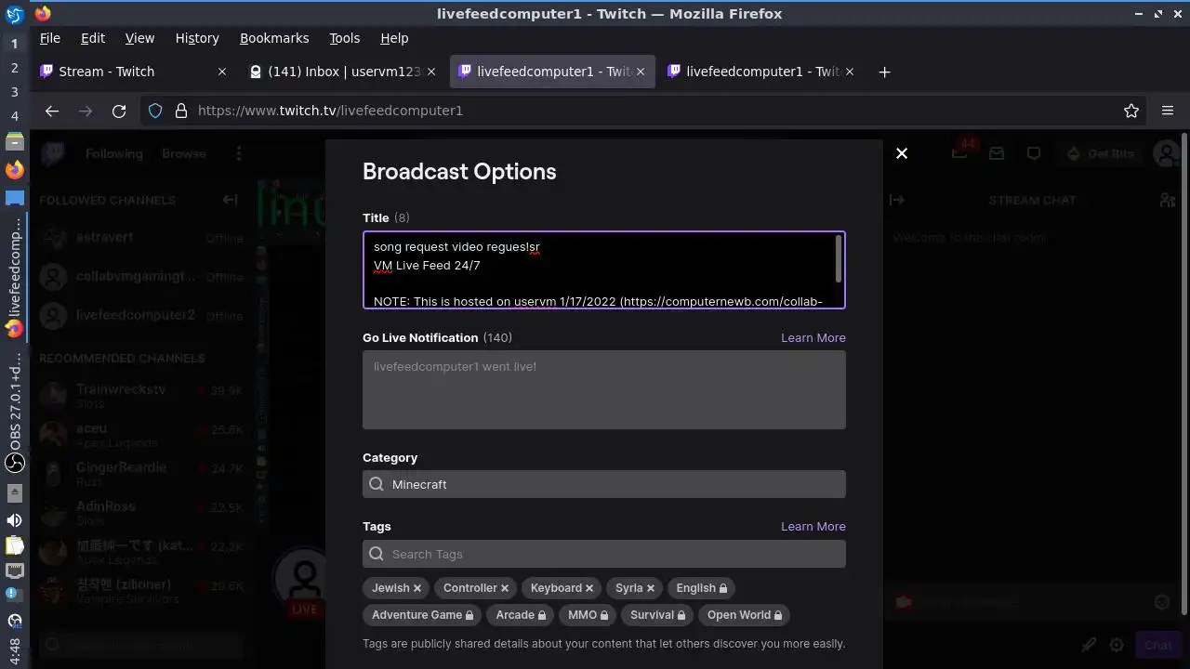Open the View menu
The height and width of the screenshot is (669, 1190).
[139, 38]
